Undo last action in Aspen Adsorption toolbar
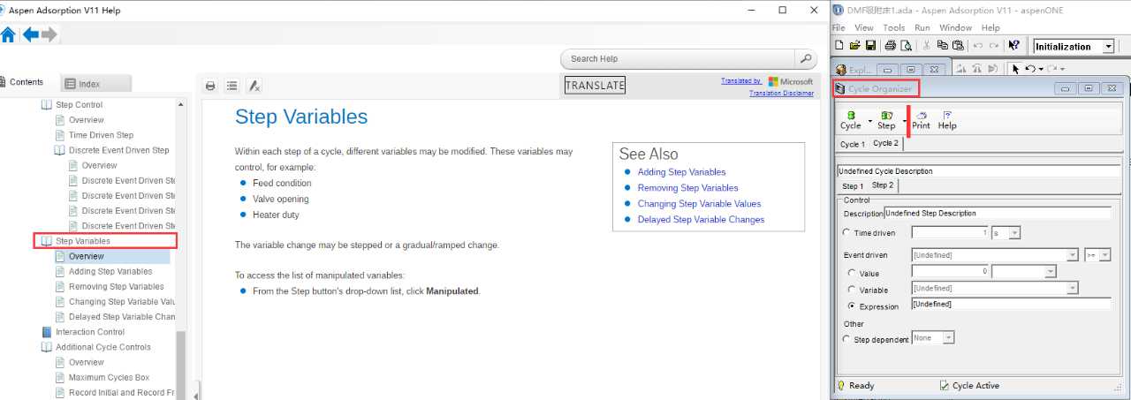 pyautogui.click(x=977, y=46)
